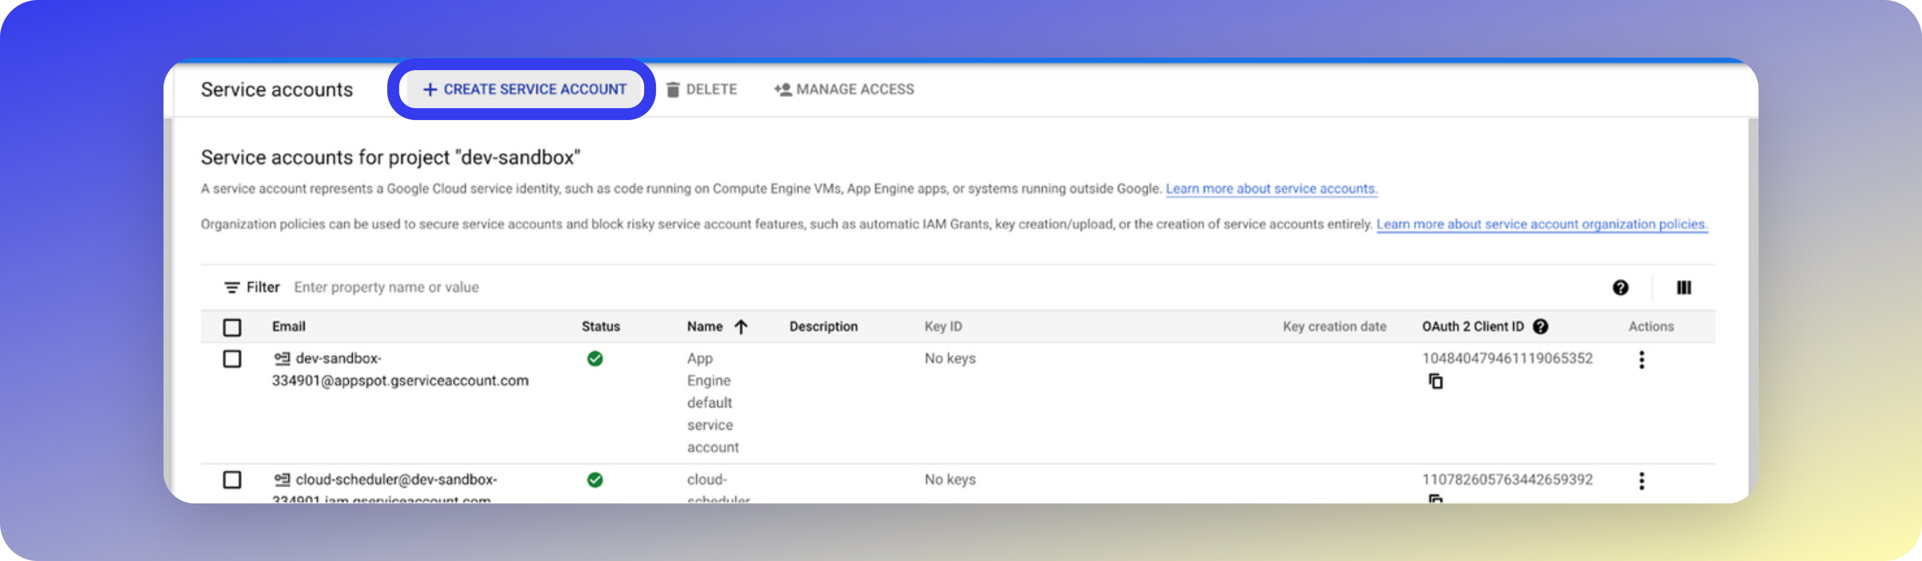Open the table help question mark icon
The width and height of the screenshot is (1922, 561).
pyautogui.click(x=1620, y=288)
